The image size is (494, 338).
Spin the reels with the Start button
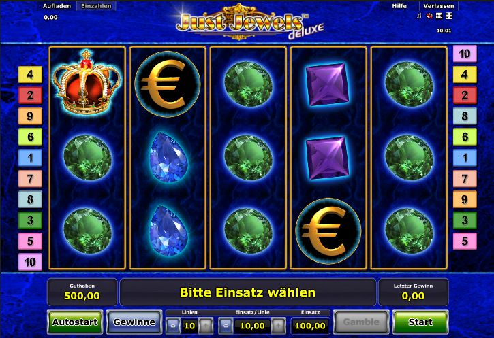point(420,322)
